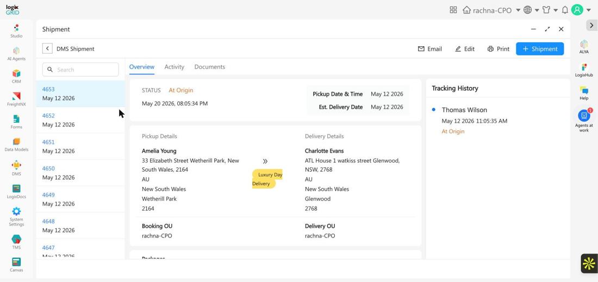Click the yellow asterisk widget icon
Viewport: 598px width, 282px height.
coord(589,264)
